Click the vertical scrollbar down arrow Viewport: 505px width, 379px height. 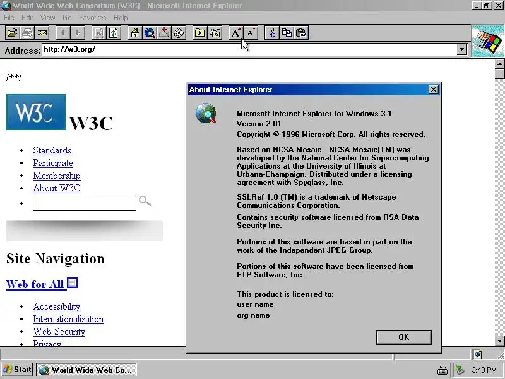click(499, 340)
